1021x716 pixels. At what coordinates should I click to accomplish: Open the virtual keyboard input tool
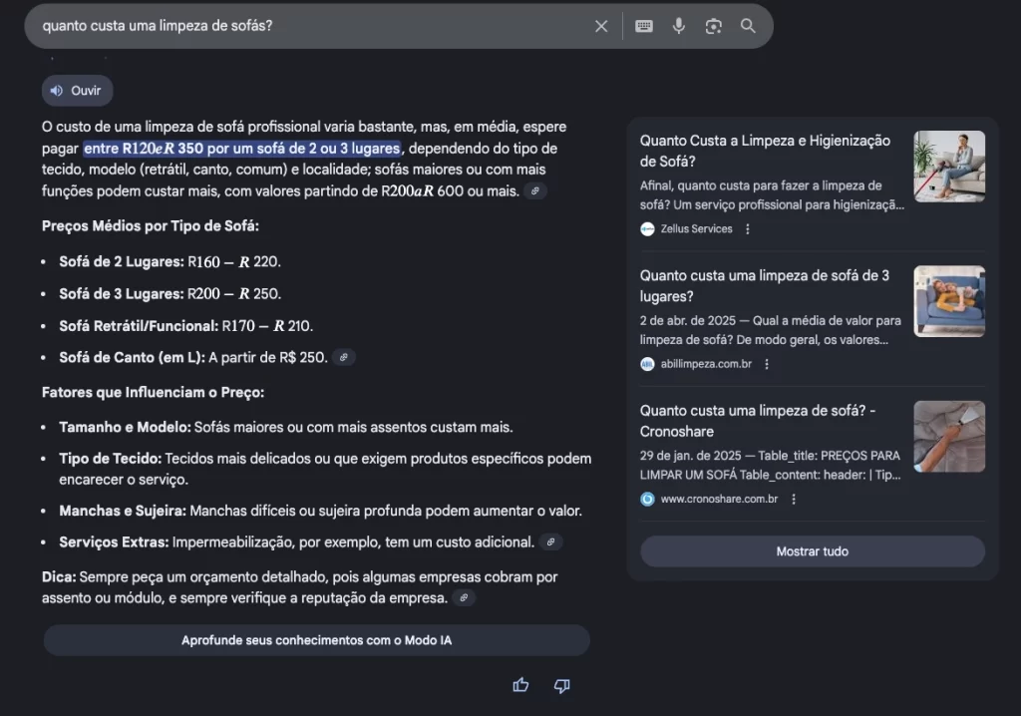click(644, 26)
